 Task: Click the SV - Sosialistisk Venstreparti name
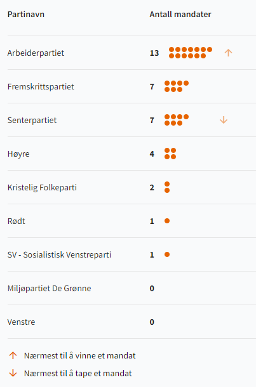(x=59, y=254)
